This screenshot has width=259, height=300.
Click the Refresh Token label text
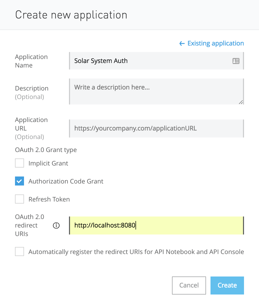(x=49, y=199)
